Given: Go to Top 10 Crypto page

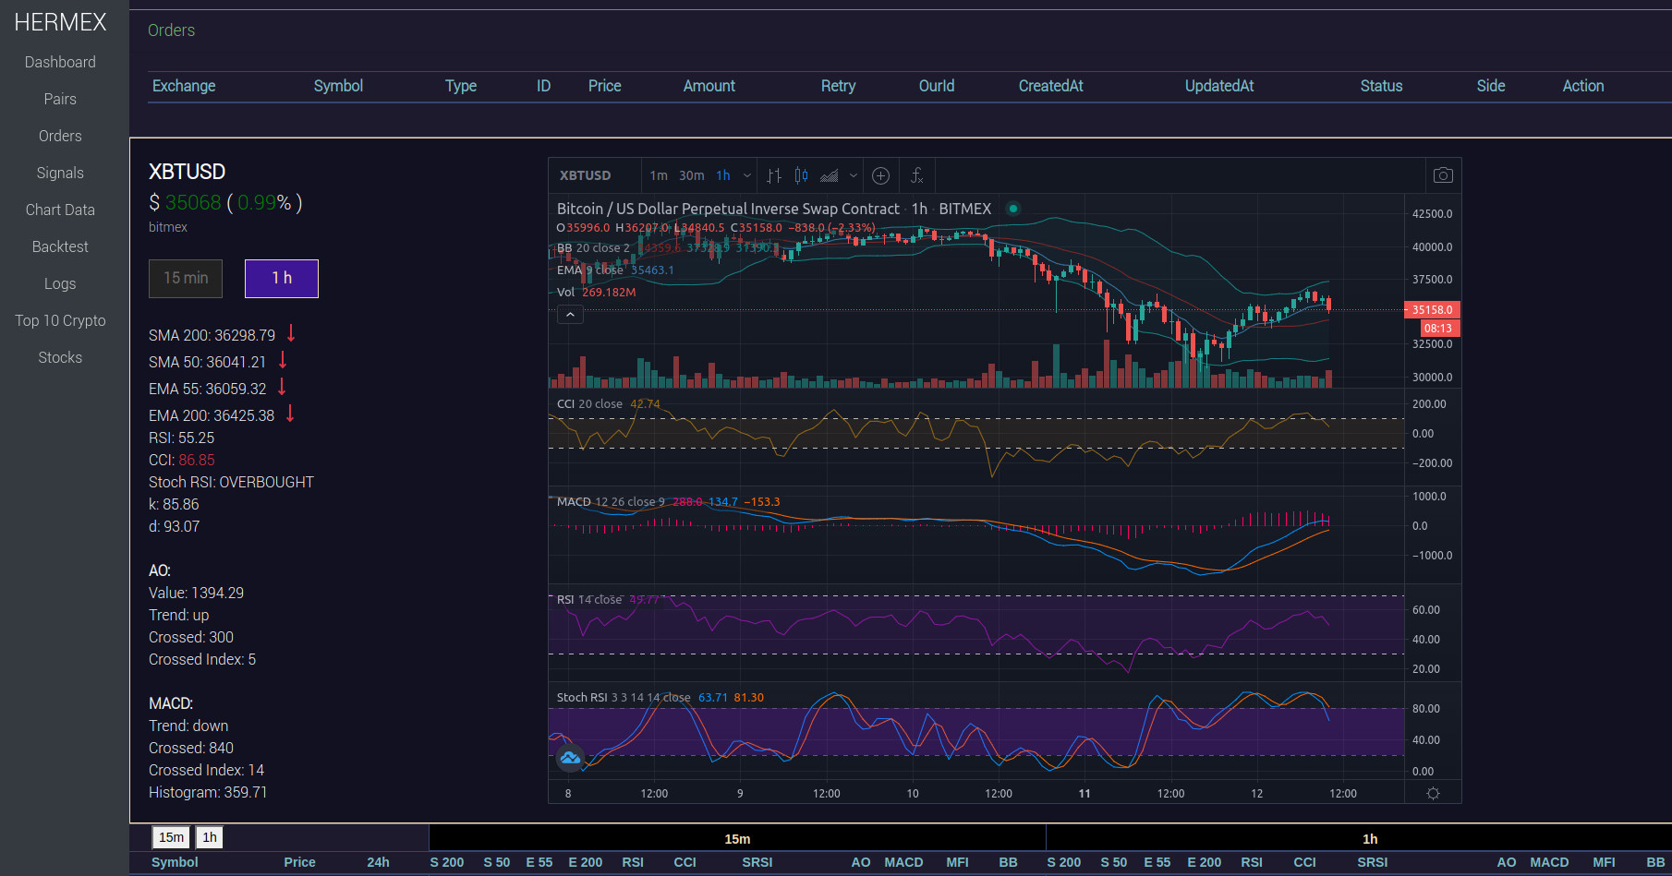Looking at the screenshot, I should [x=60, y=321].
